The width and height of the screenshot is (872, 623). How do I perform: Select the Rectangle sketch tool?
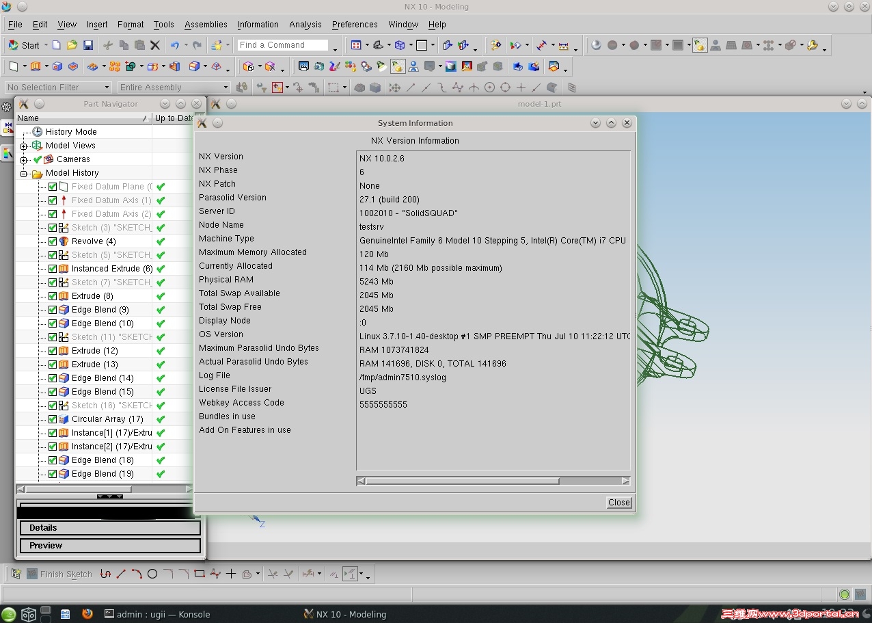[x=200, y=574]
